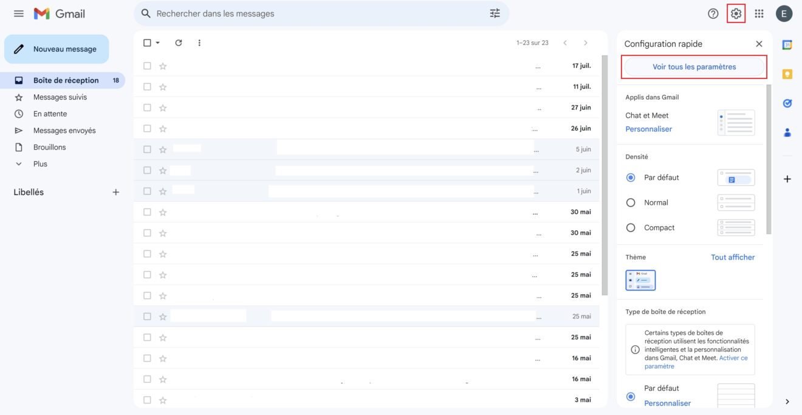This screenshot has height=415, width=802.
Task: Select the message dated 17 juil.
Action: (147, 66)
